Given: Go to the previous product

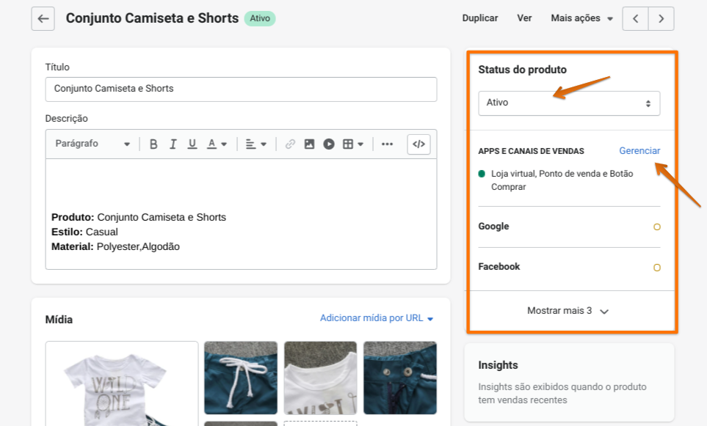Looking at the screenshot, I should [636, 18].
